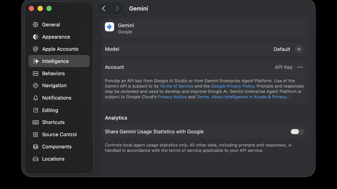The image size is (337, 189).
Task: Open the Google Cloud Terms link
Action: 203,97
